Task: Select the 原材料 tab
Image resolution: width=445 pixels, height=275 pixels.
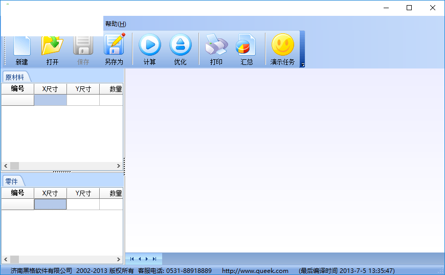Action: pyautogui.click(x=15, y=77)
